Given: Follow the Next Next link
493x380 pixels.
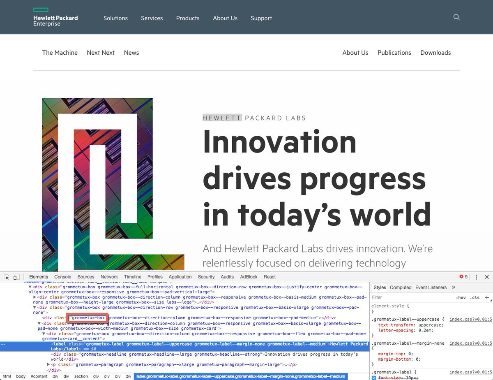Looking at the screenshot, I should pos(101,53).
